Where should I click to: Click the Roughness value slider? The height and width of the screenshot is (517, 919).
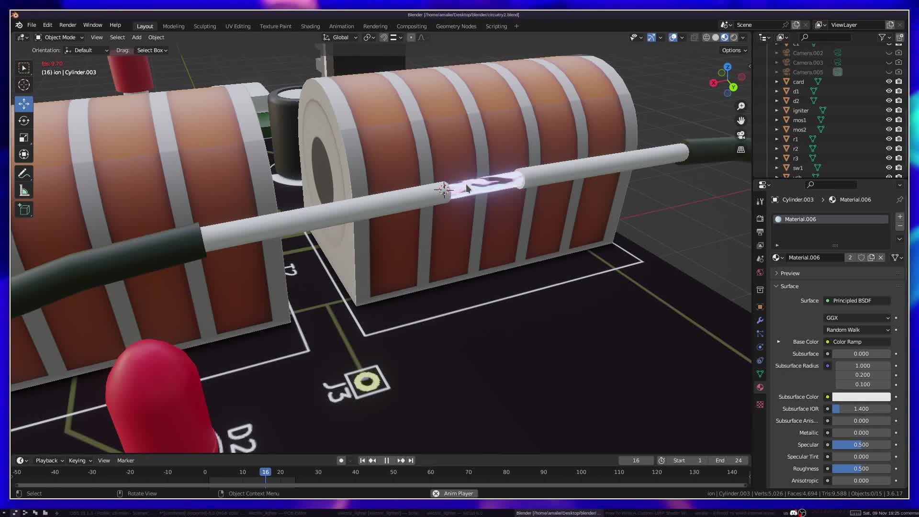click(x=861, y=469)
